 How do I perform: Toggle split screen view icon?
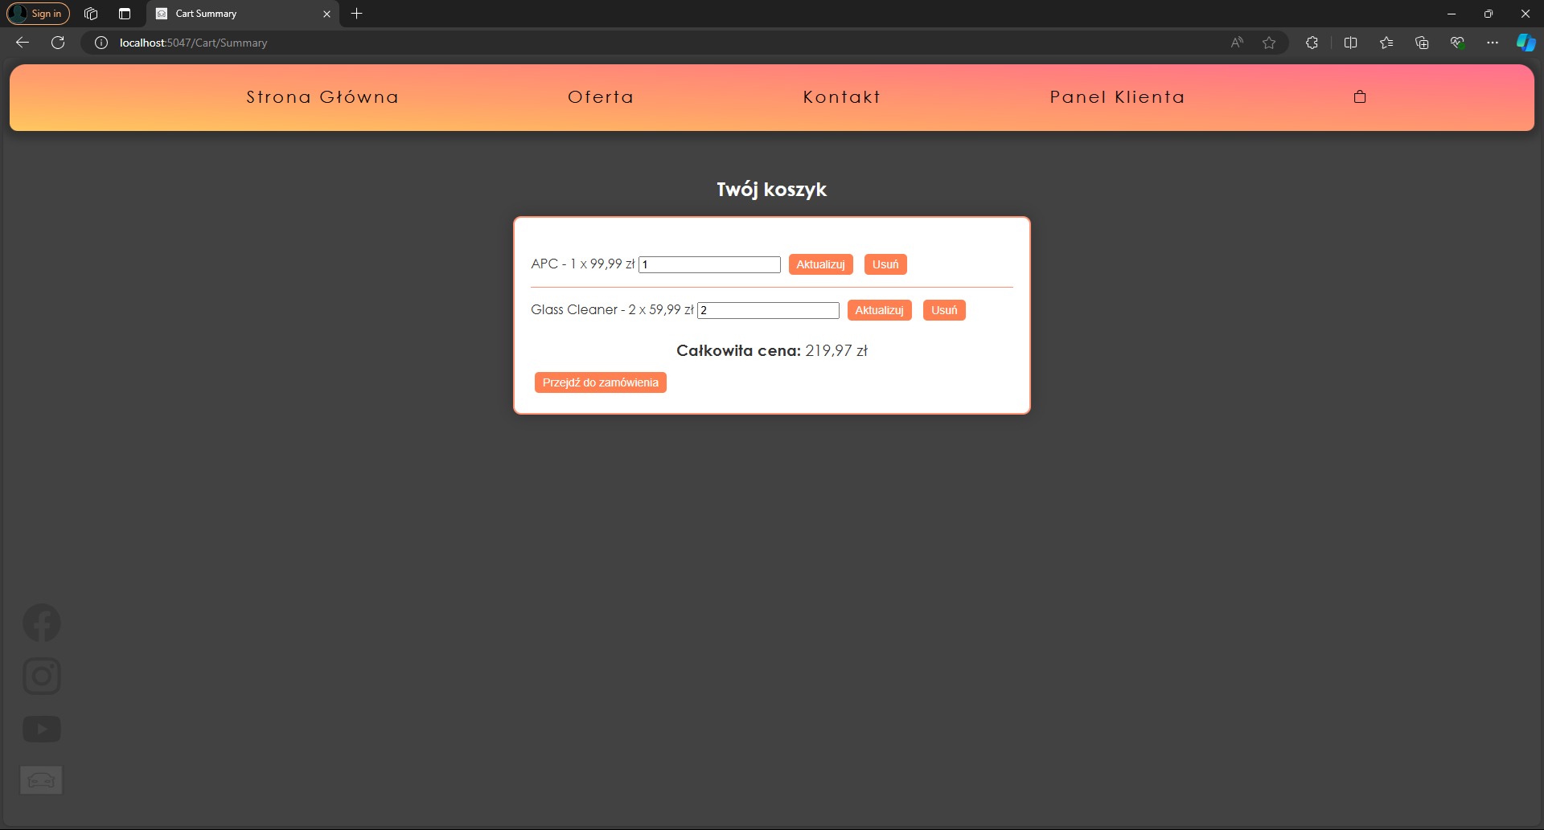pyautogui.click(x=1350, y=43)
